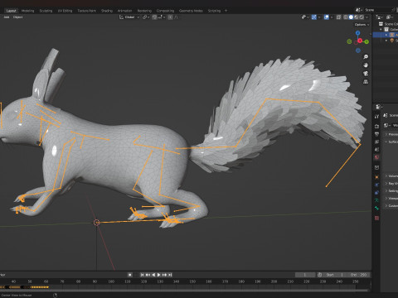Open the Tool properties tab icon
The width and height of the screenshot is (398, 298).
pos(376,117)
